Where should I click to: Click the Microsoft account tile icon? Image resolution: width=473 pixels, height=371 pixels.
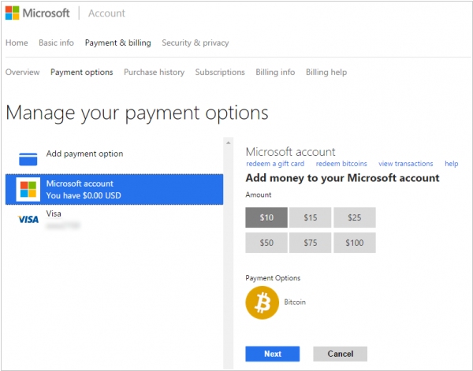[28, 189]
